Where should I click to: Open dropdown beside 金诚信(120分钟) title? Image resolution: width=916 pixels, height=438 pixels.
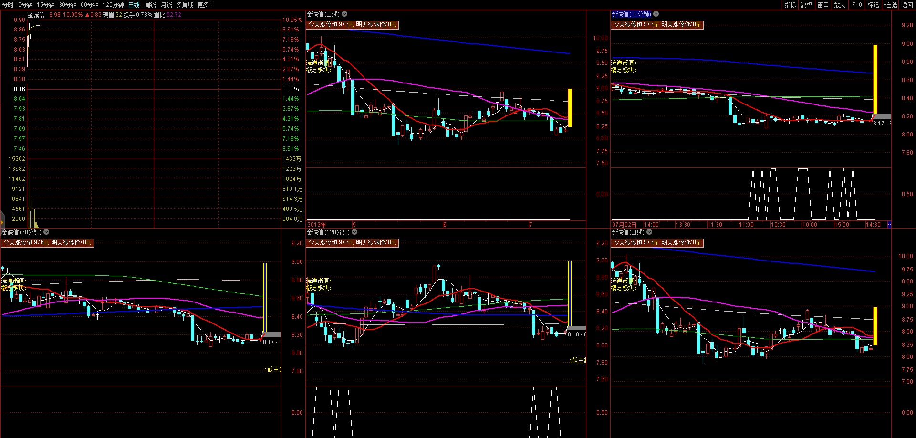click(354, 232)
